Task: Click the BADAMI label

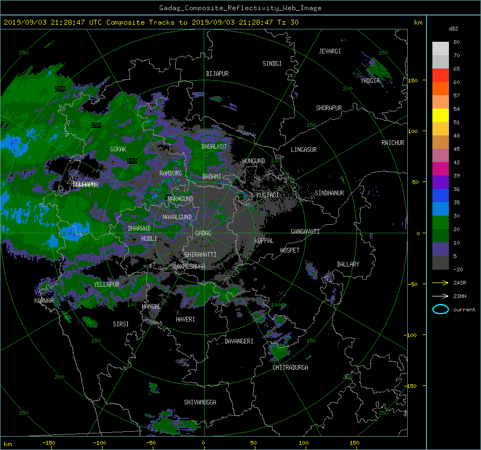Action: 212,177
